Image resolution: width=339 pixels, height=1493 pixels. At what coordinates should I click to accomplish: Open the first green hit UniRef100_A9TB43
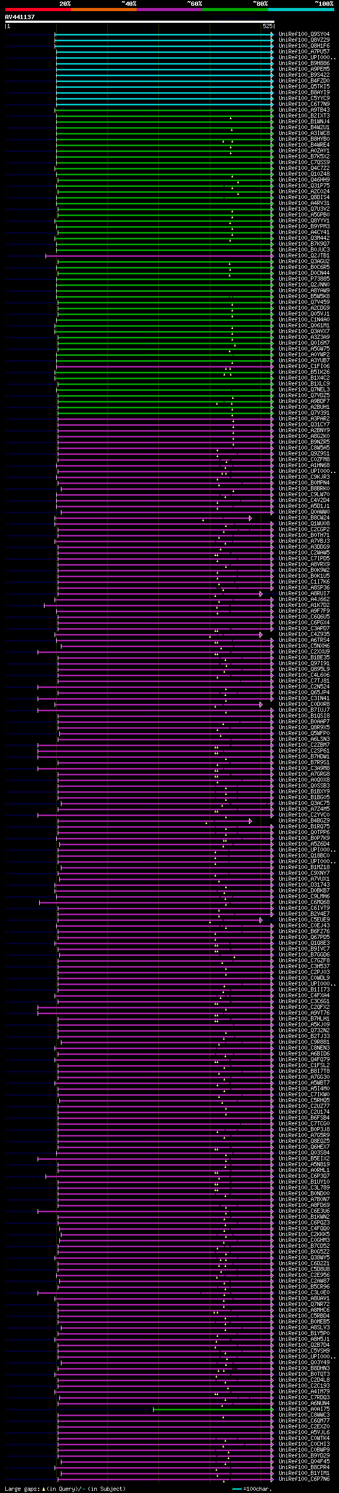pos(304,110)
